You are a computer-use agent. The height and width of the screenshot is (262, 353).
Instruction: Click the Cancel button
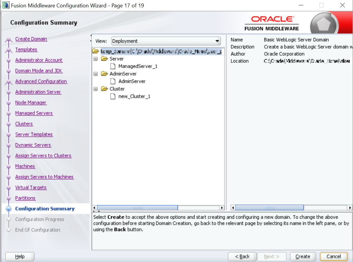point(334,256)
